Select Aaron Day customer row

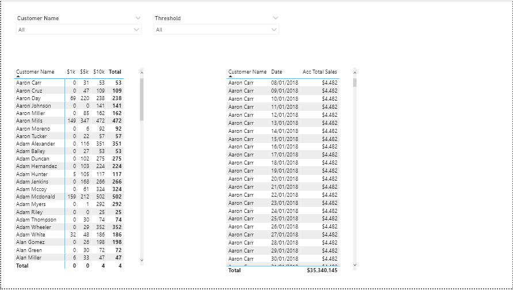[69, 98]
